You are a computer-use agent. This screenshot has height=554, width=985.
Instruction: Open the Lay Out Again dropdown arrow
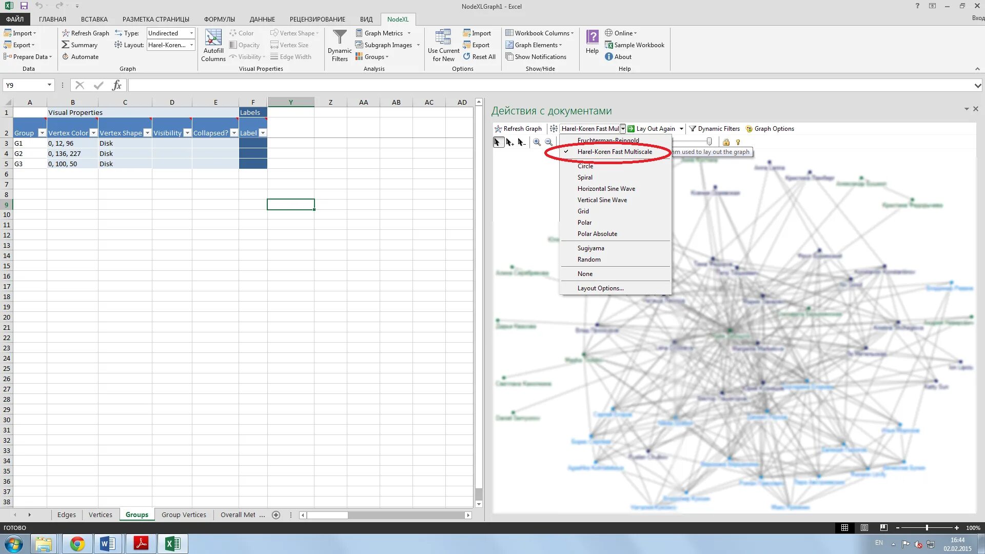coord(681,129)
